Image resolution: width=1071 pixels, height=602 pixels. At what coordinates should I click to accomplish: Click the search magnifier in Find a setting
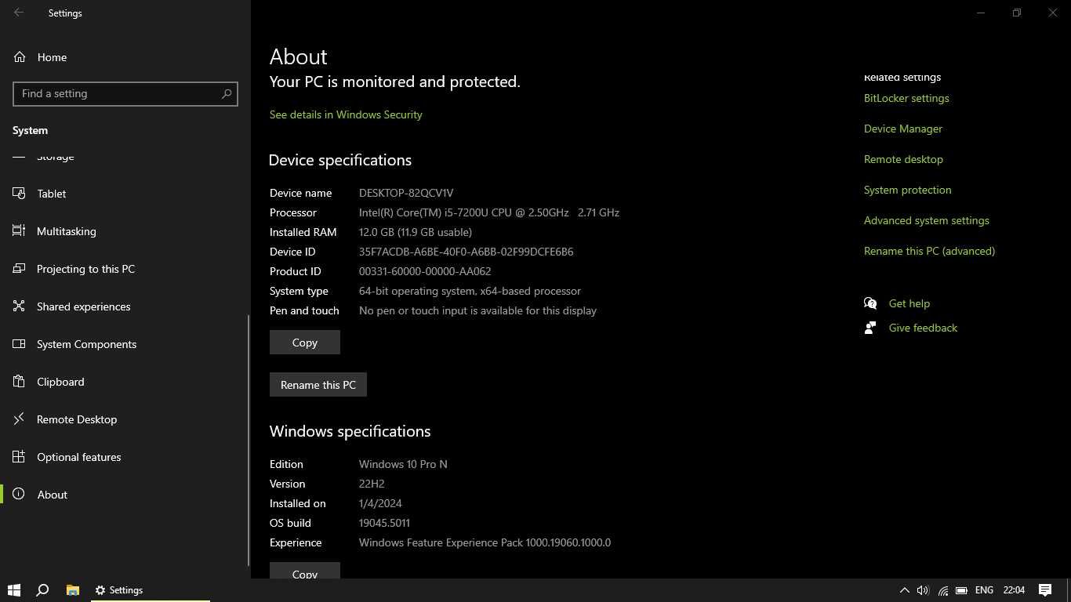pos(227,93)
